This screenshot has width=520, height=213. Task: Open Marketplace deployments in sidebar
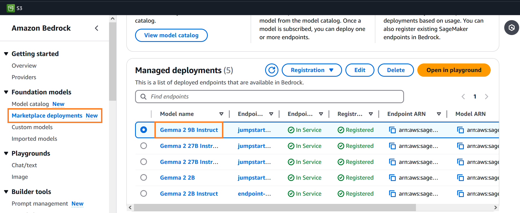click(x=47, y=116)
